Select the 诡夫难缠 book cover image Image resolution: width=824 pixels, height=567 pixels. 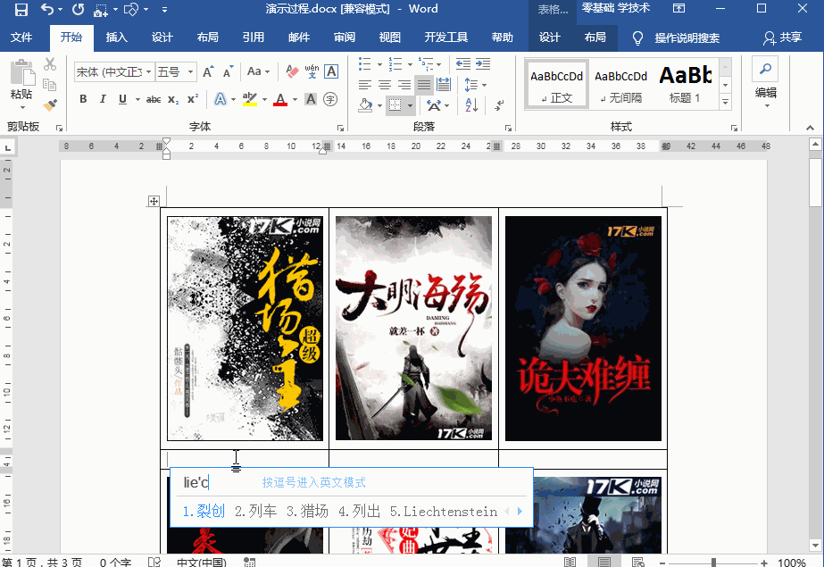(583, 328)
